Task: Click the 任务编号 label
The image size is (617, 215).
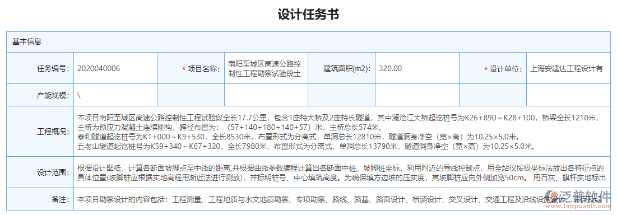Action: [53, 68]
